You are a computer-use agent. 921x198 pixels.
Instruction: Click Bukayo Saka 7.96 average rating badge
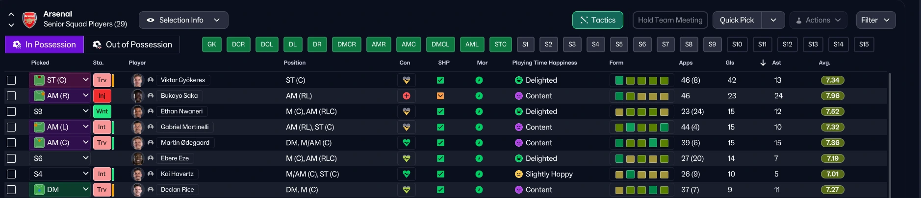coord(832,96)
